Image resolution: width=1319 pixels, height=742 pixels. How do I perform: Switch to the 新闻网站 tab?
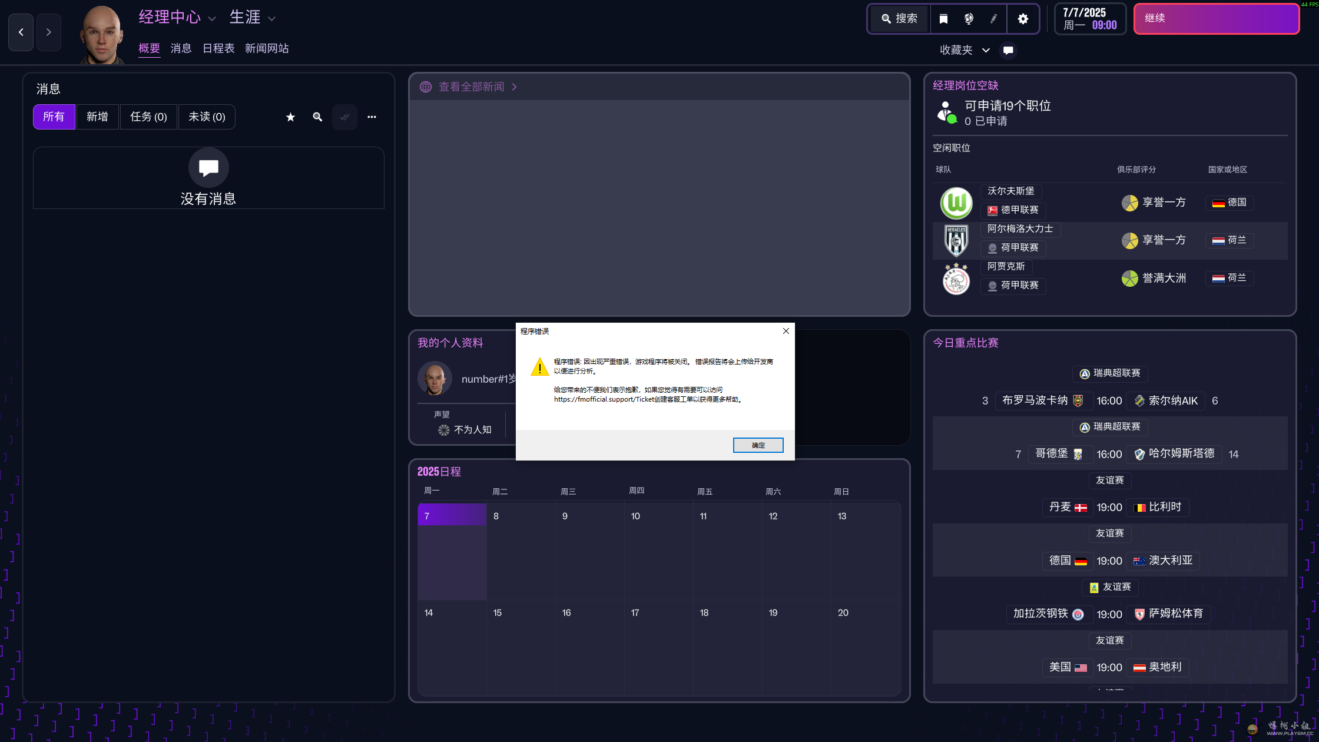267,49
